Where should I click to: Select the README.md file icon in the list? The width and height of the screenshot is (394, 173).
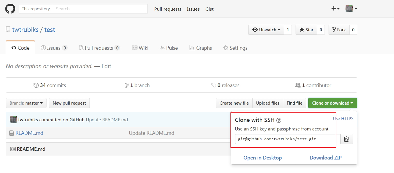point(11,133)
